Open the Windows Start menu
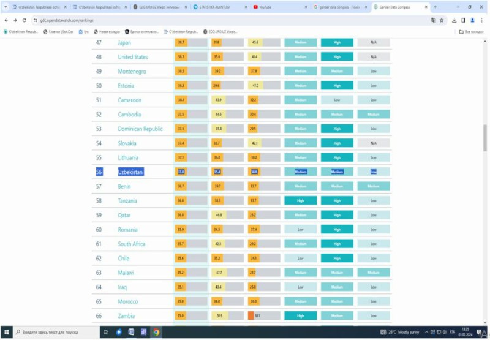490x340 pixels. (6, 332)
